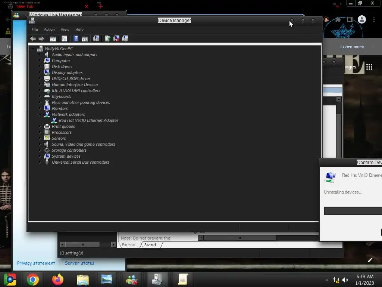Viewport: 382px width, 287px height.
Task: Follow the Learn more link in Chrome
Action: click(x=352, y=47)
